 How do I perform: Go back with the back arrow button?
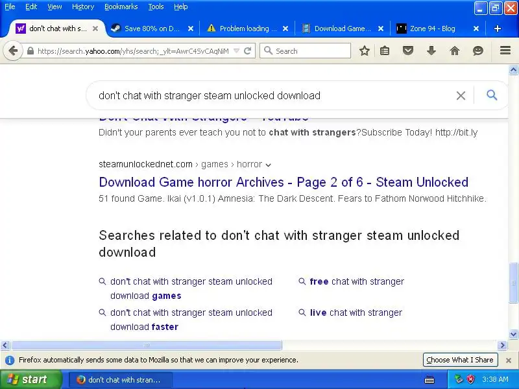[13, 51]
